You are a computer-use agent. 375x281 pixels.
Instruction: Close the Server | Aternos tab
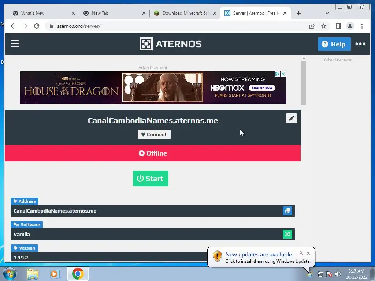point(285,14)
